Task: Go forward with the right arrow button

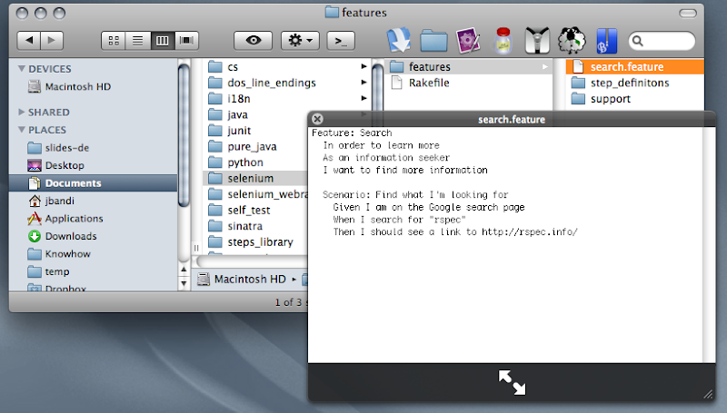Action: click(x=52, y=41)
